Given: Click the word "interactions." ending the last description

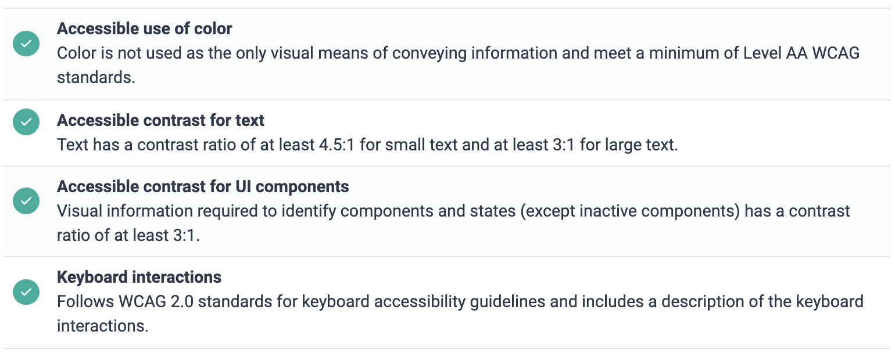Looking at the screenshot, I should (x=102, y=326).
